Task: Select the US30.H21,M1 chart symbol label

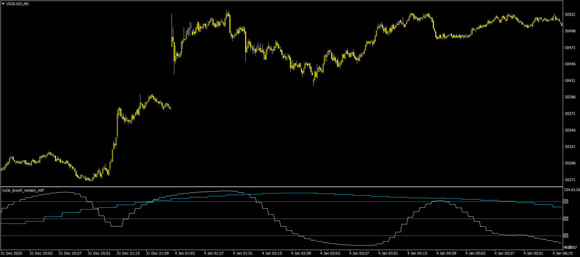Action: click(18, 4)
